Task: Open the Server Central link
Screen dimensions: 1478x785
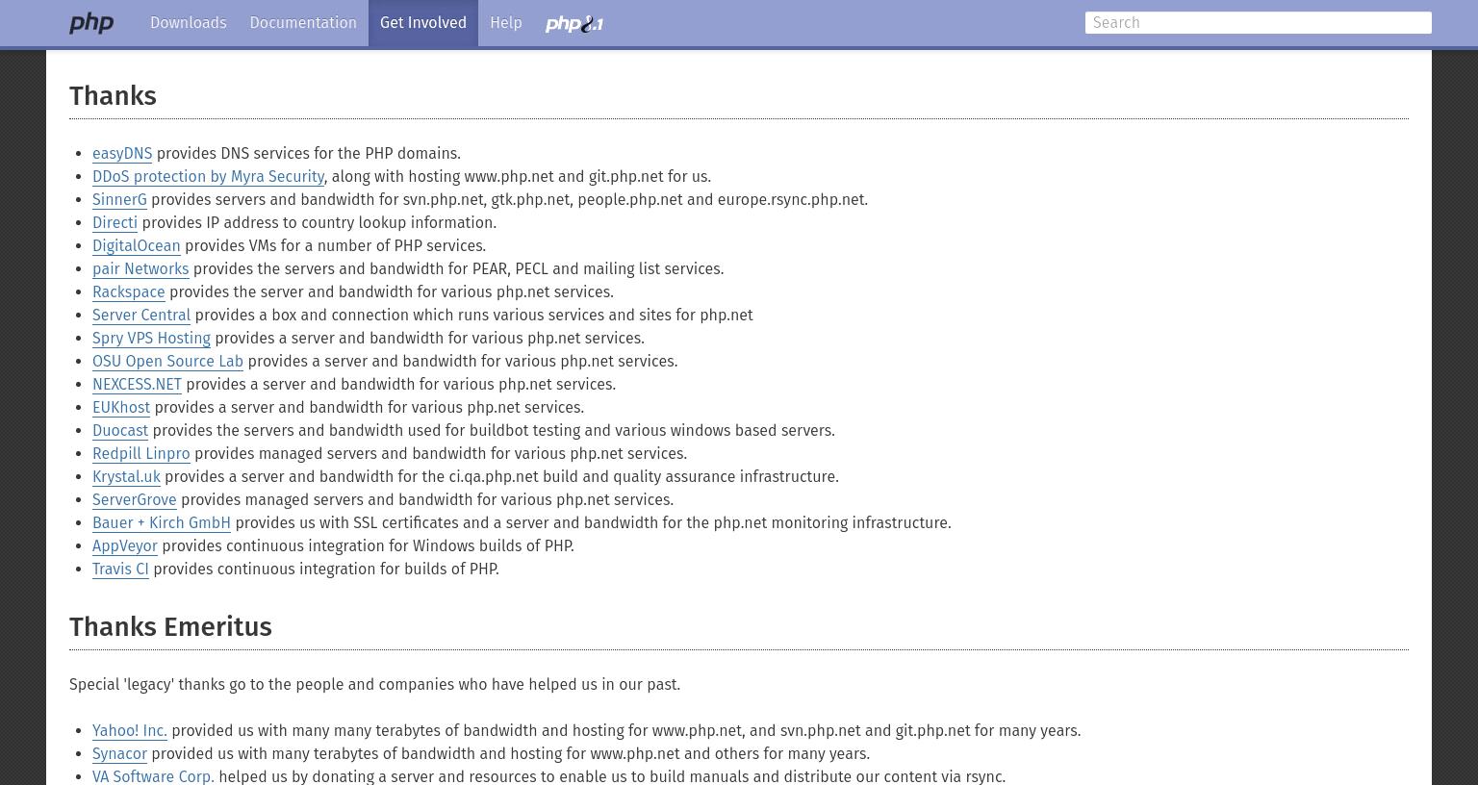Action: [141, 316]
